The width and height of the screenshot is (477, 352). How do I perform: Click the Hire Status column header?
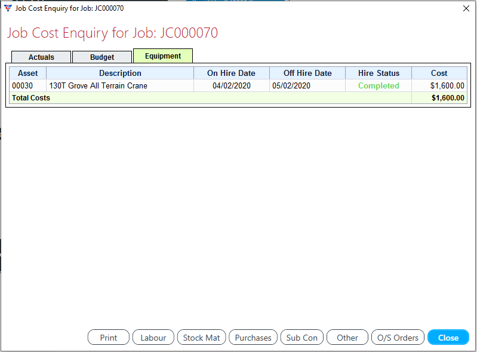(378, 73)
